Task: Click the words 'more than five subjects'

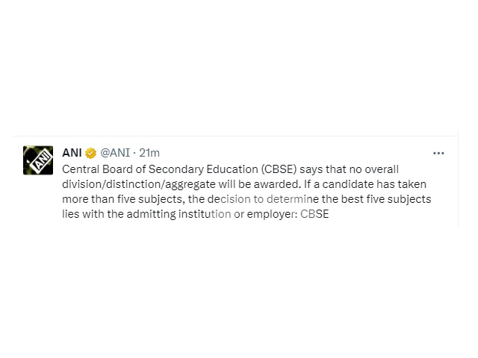Action: pos(122,199)
